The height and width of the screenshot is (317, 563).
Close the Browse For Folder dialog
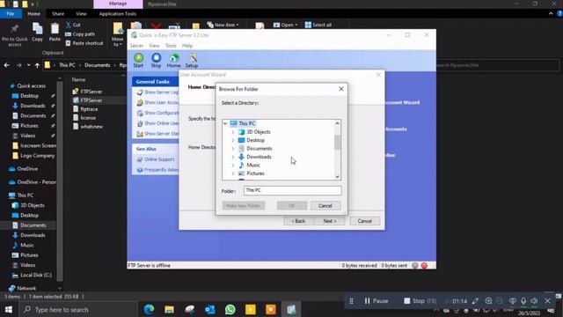(341, 89)
